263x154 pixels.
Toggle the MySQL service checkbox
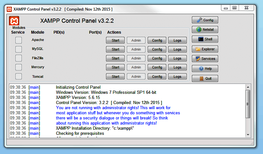coord(19,49)
